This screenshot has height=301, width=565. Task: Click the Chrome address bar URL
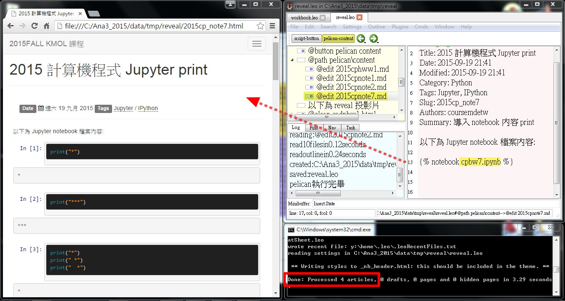(x=154, y=26)
